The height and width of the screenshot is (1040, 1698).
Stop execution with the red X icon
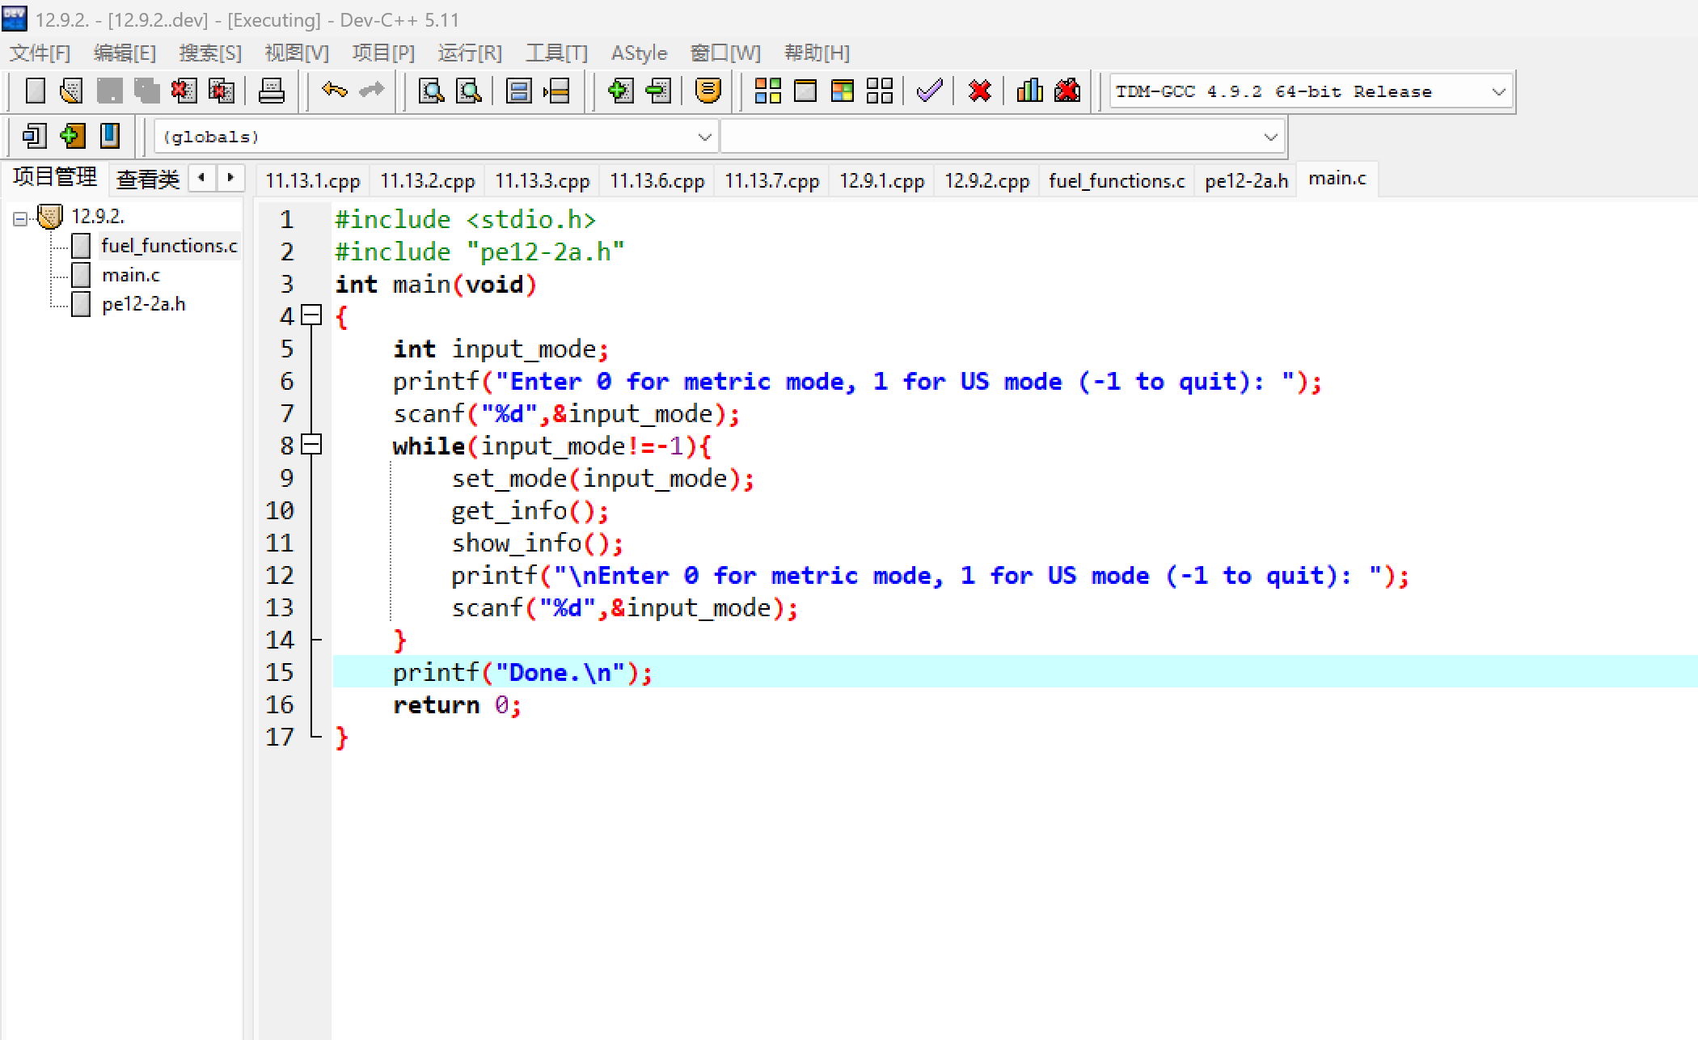click(x=979, y=91)
